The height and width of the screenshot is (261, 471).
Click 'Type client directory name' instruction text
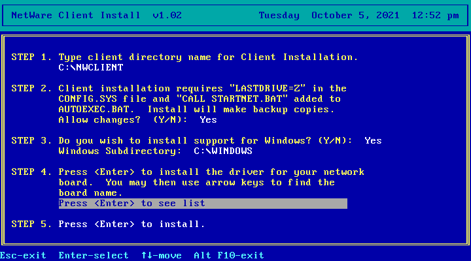coord(209,57)
